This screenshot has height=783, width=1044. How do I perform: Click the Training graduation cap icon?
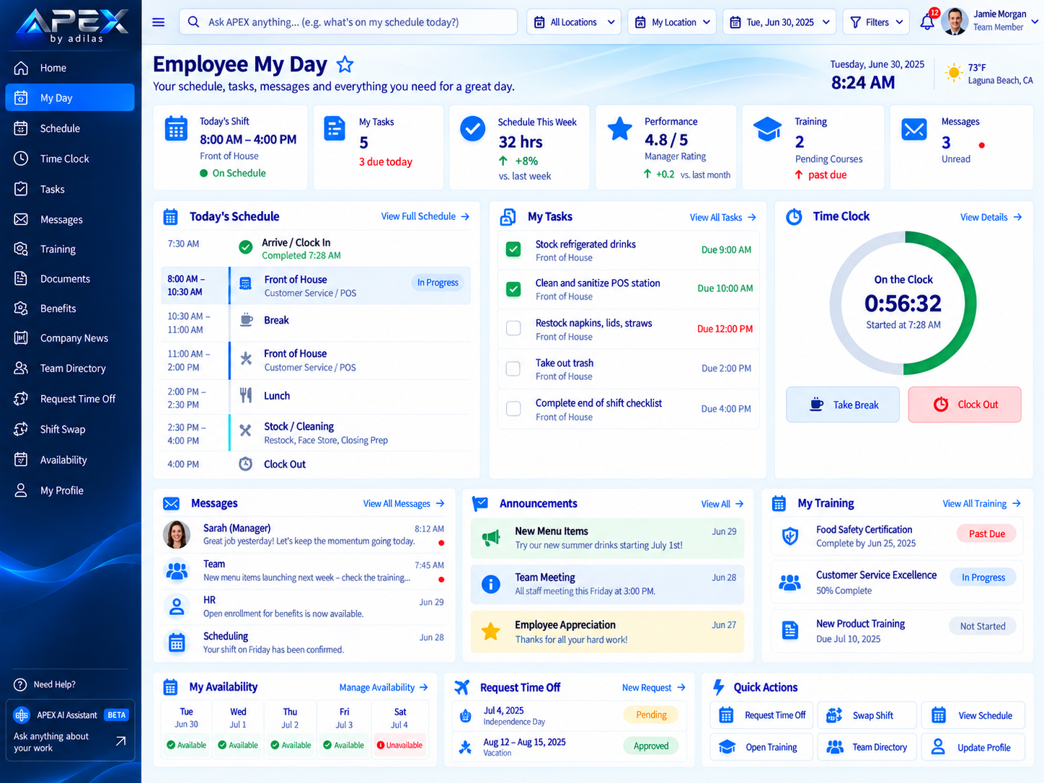click(x=767, y=130)
